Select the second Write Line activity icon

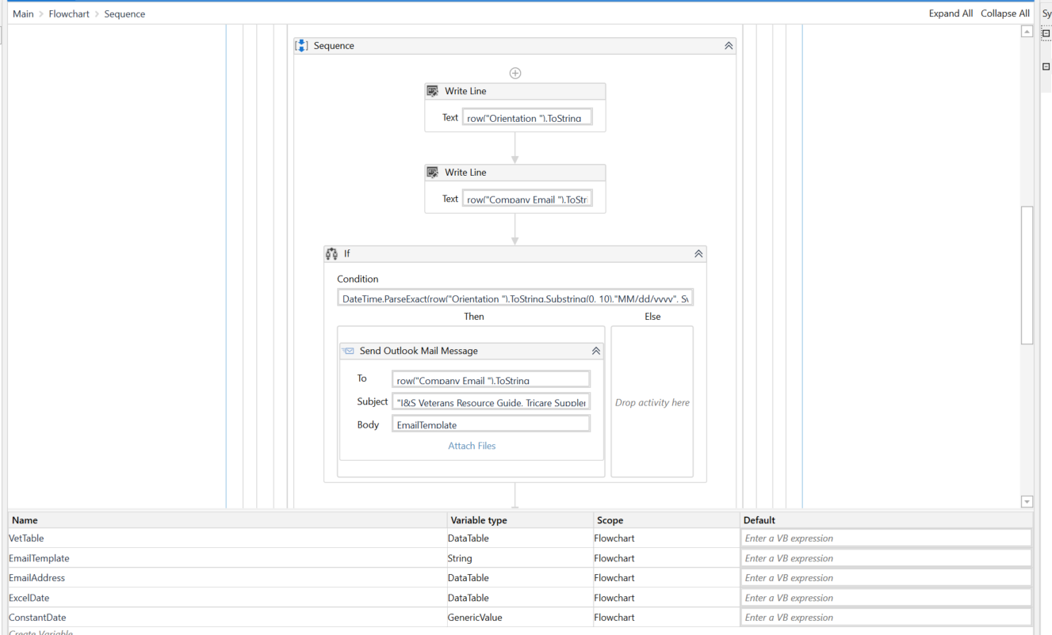433,172
